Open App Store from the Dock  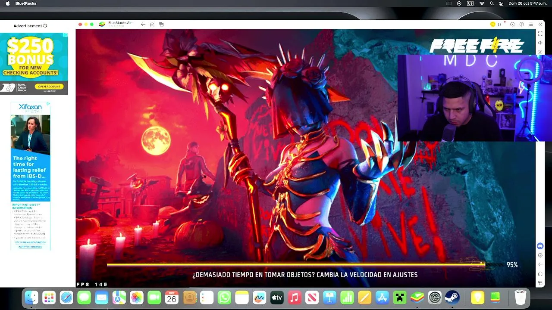tap(382, 298)
